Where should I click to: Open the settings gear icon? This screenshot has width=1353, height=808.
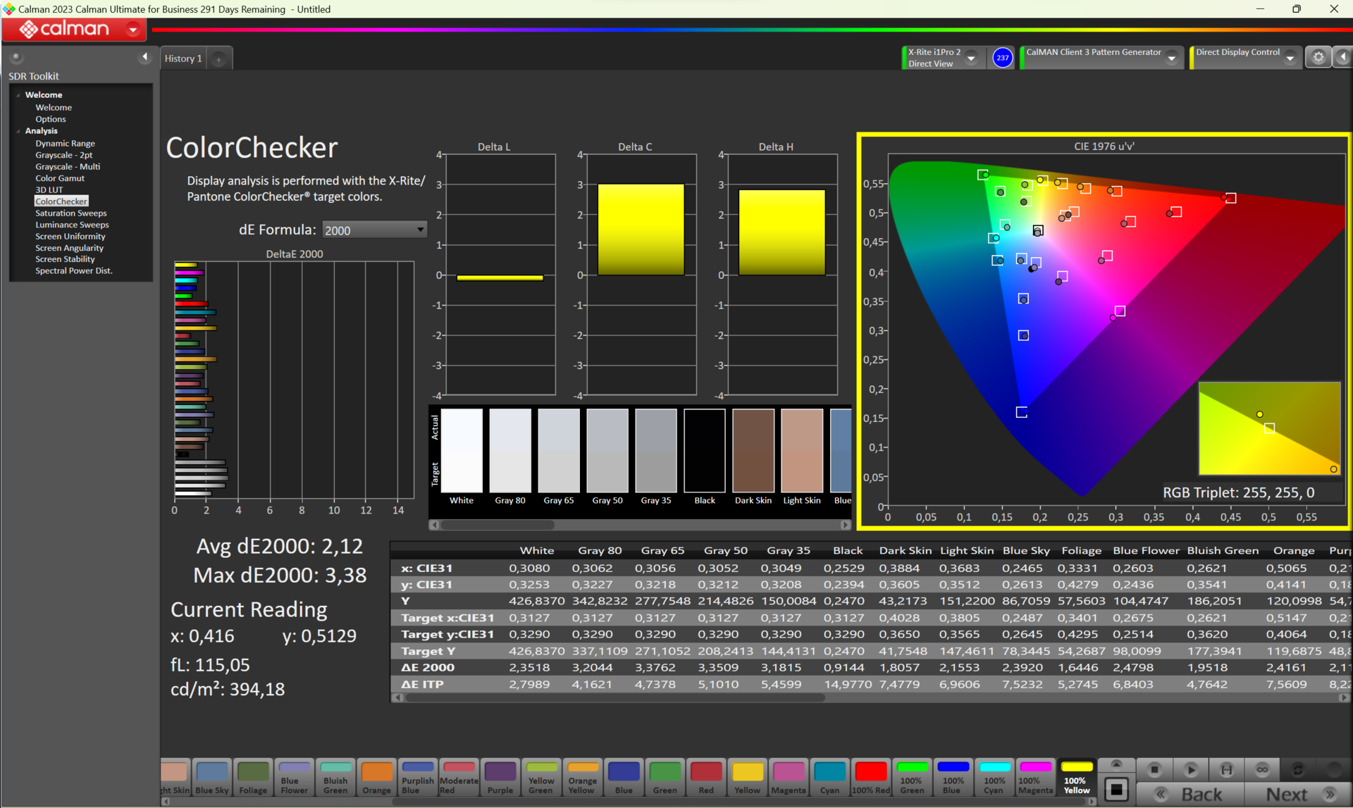pos(1318,58)
